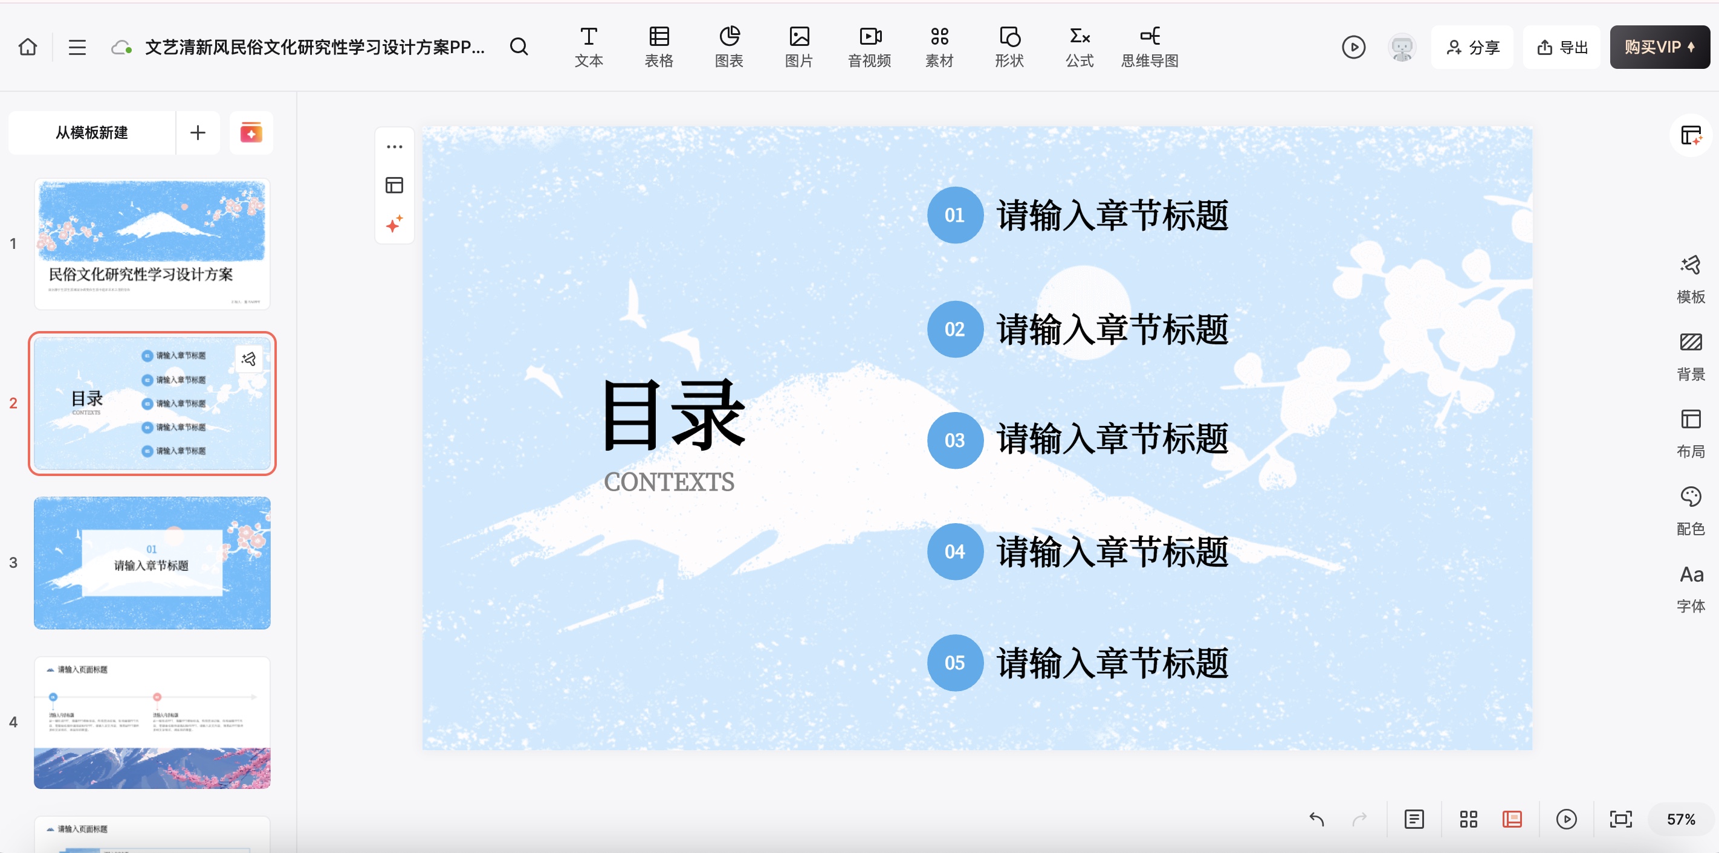Select chapter title next to 02
This screenshot has width=1719, height=853.
point(1112,329)
